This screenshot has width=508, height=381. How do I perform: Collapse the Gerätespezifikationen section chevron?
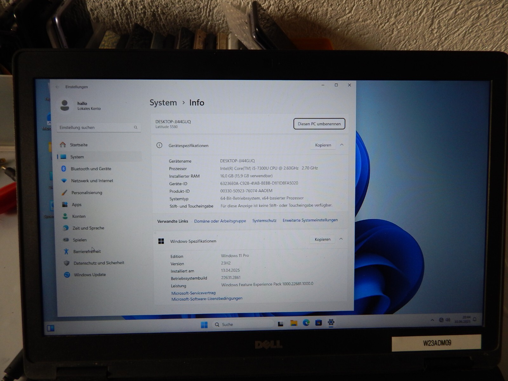(x=342, y=145)
